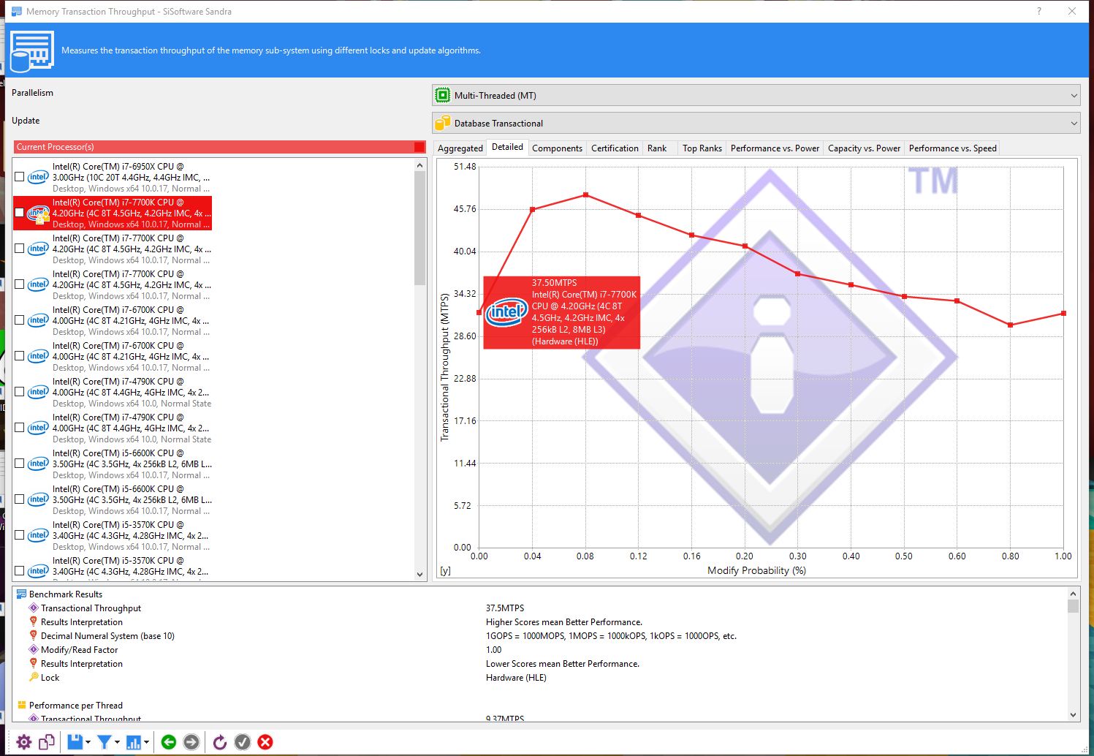The height and width of the screenshot is (756, 1094).
Task: Click the blue filter funnel icon
Action: pyautogui.click(x=105, y=742)
